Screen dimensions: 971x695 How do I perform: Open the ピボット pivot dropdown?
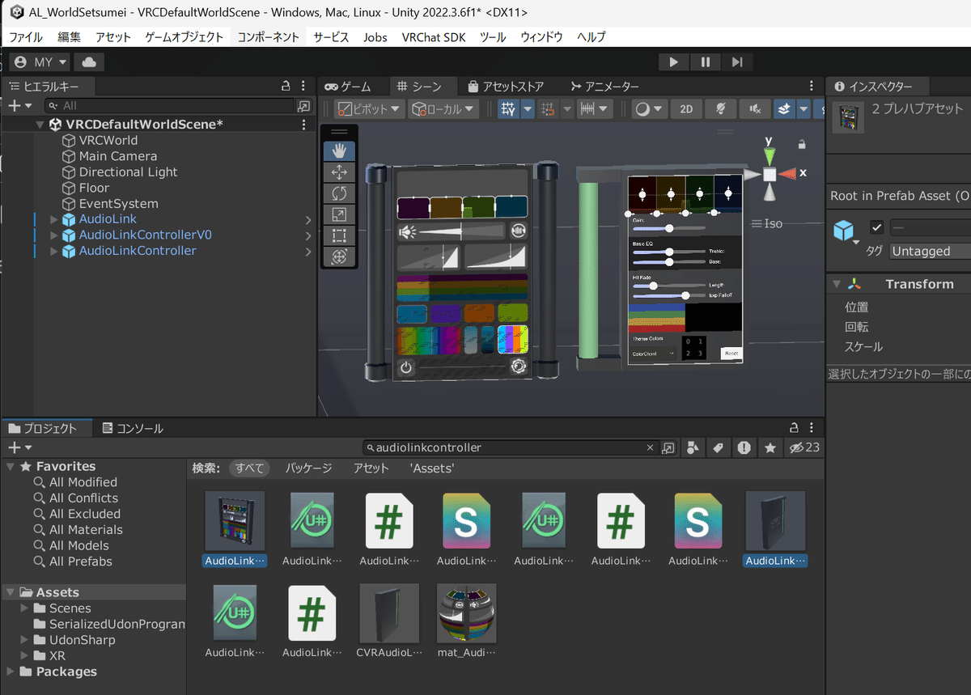coord(369,109)
